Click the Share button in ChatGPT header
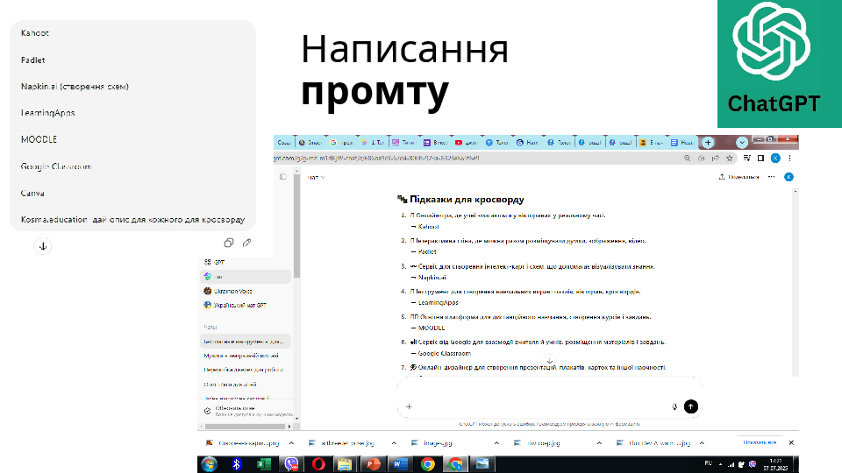The height and width of the screenshot is (473, 842). 739,177
